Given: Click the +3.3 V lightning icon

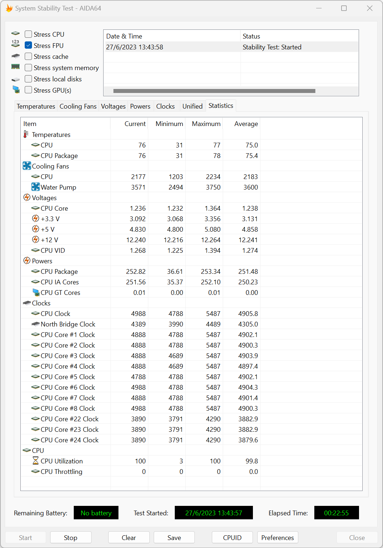Looking at the screenshot, I should pyautogui.click(x=36, y=219).
